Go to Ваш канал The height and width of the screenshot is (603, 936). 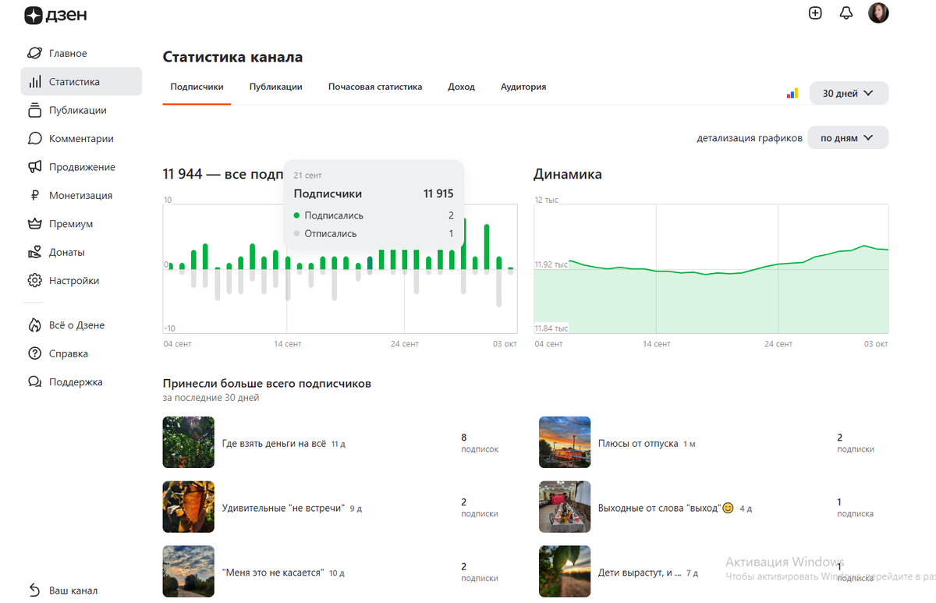point(81,591)
